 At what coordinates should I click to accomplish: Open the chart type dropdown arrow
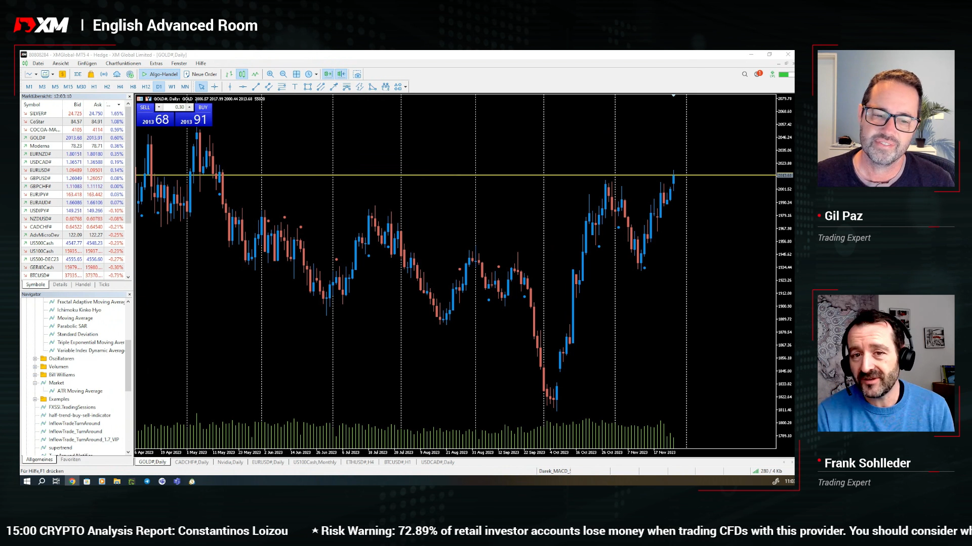[x=36, y=74]
